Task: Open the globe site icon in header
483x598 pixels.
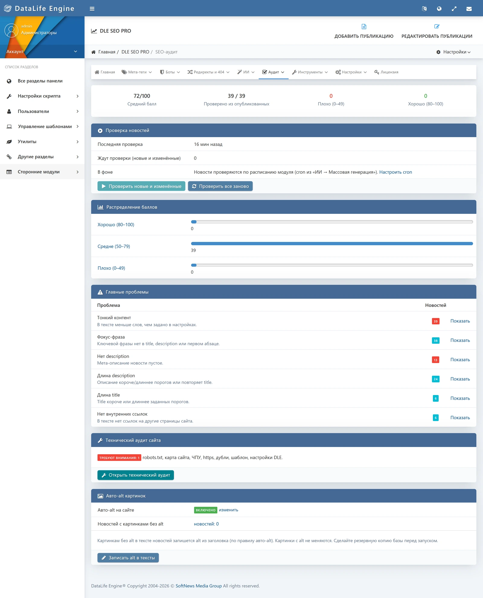Action: point(439,9)
